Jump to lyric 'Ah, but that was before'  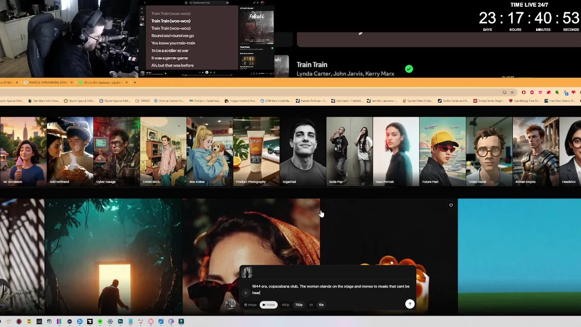[172, 65]
